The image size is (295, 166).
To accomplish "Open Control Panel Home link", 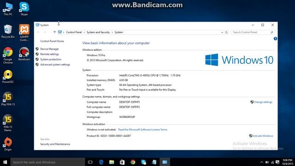I will click(52, 41).
